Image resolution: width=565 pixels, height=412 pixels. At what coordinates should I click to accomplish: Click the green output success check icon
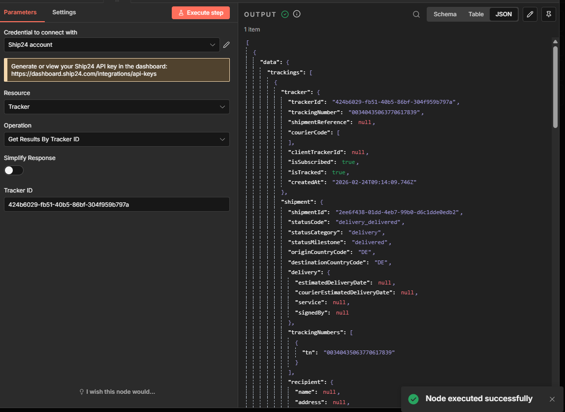[284, 14]
